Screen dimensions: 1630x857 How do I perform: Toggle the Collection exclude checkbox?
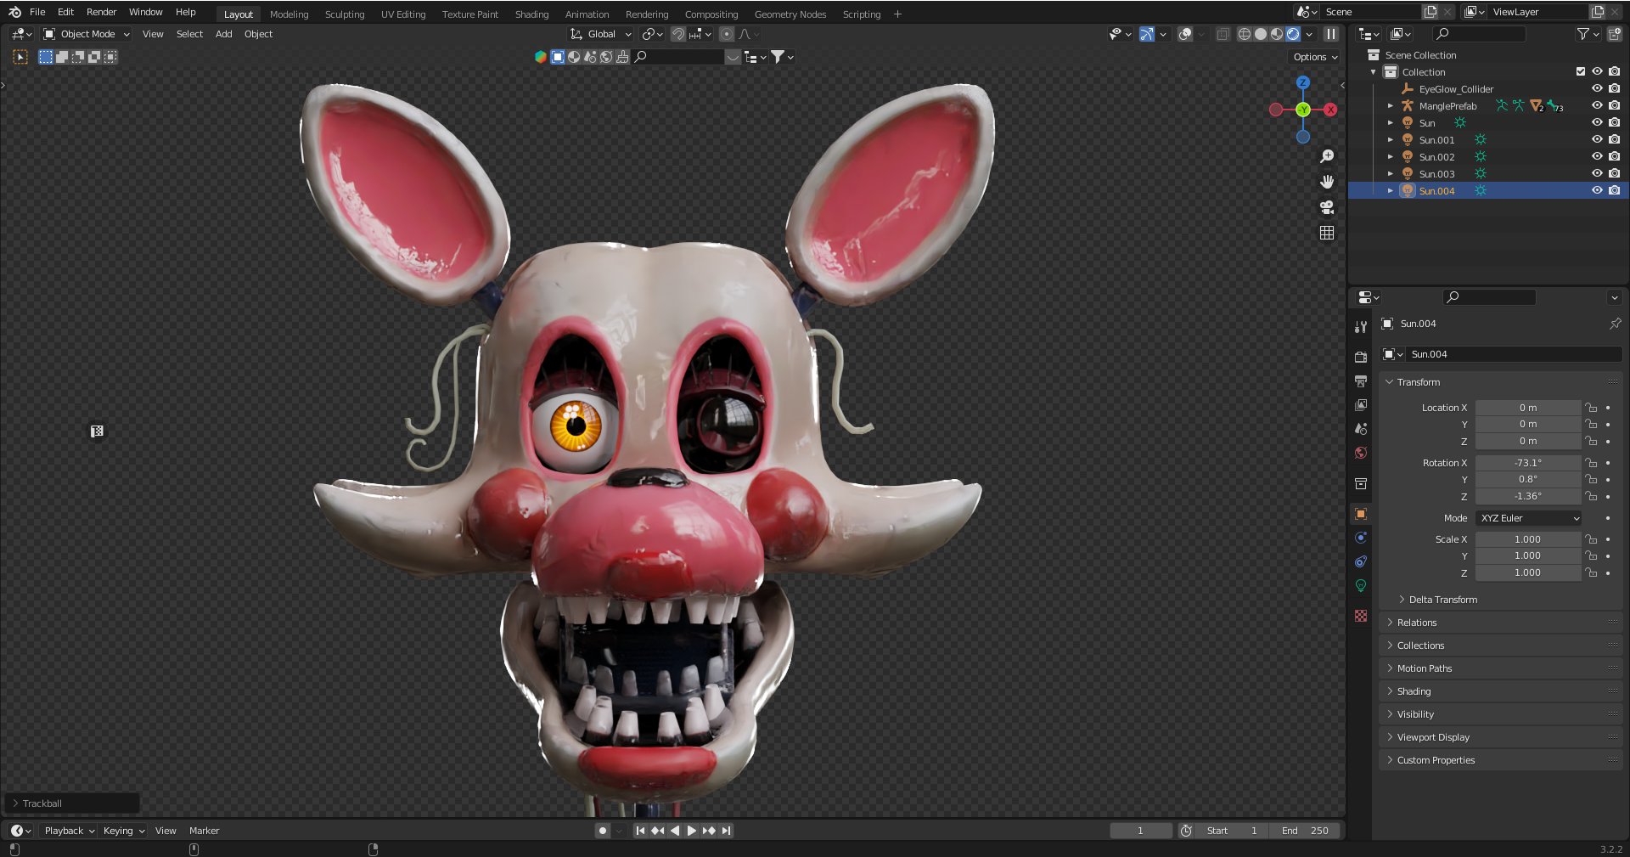coord(1580,71)
